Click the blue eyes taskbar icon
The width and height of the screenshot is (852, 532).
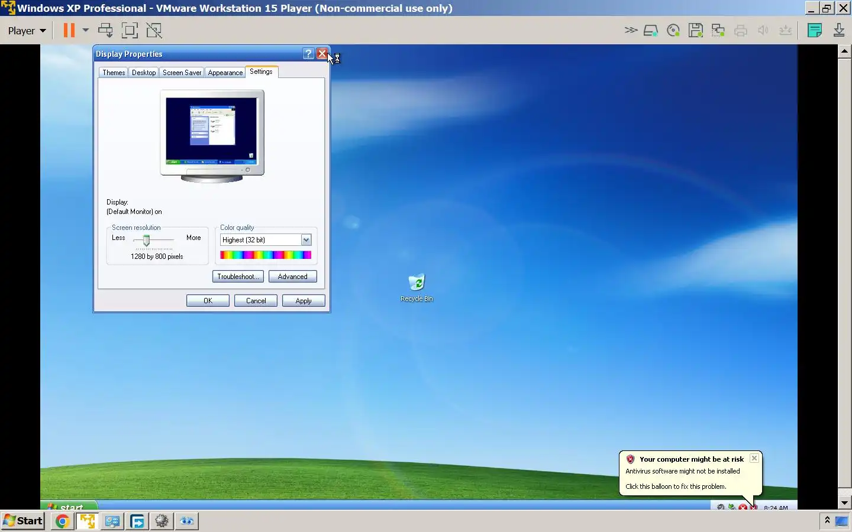click(187, 521)
